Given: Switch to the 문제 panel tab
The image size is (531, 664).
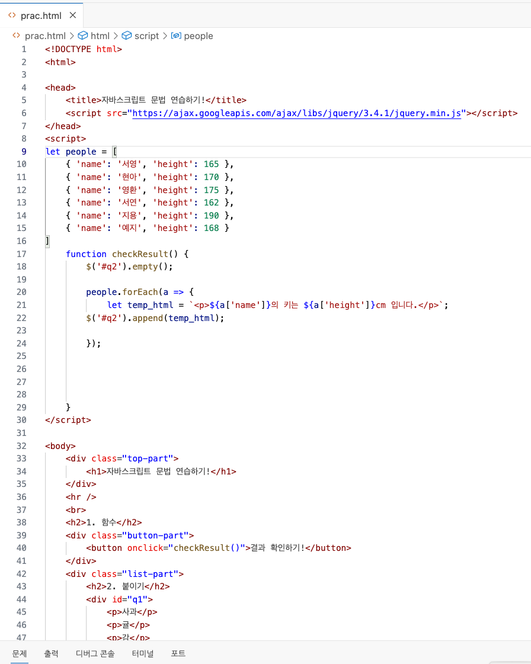Looking at the screenshot, I should 20,653.
